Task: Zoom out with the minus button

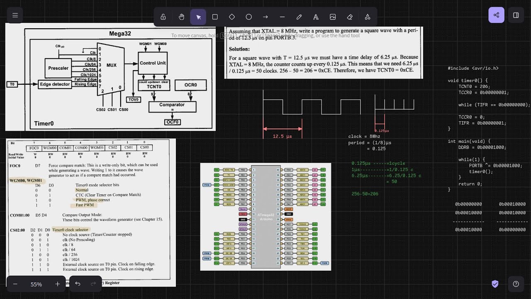Action: (15, 284)
